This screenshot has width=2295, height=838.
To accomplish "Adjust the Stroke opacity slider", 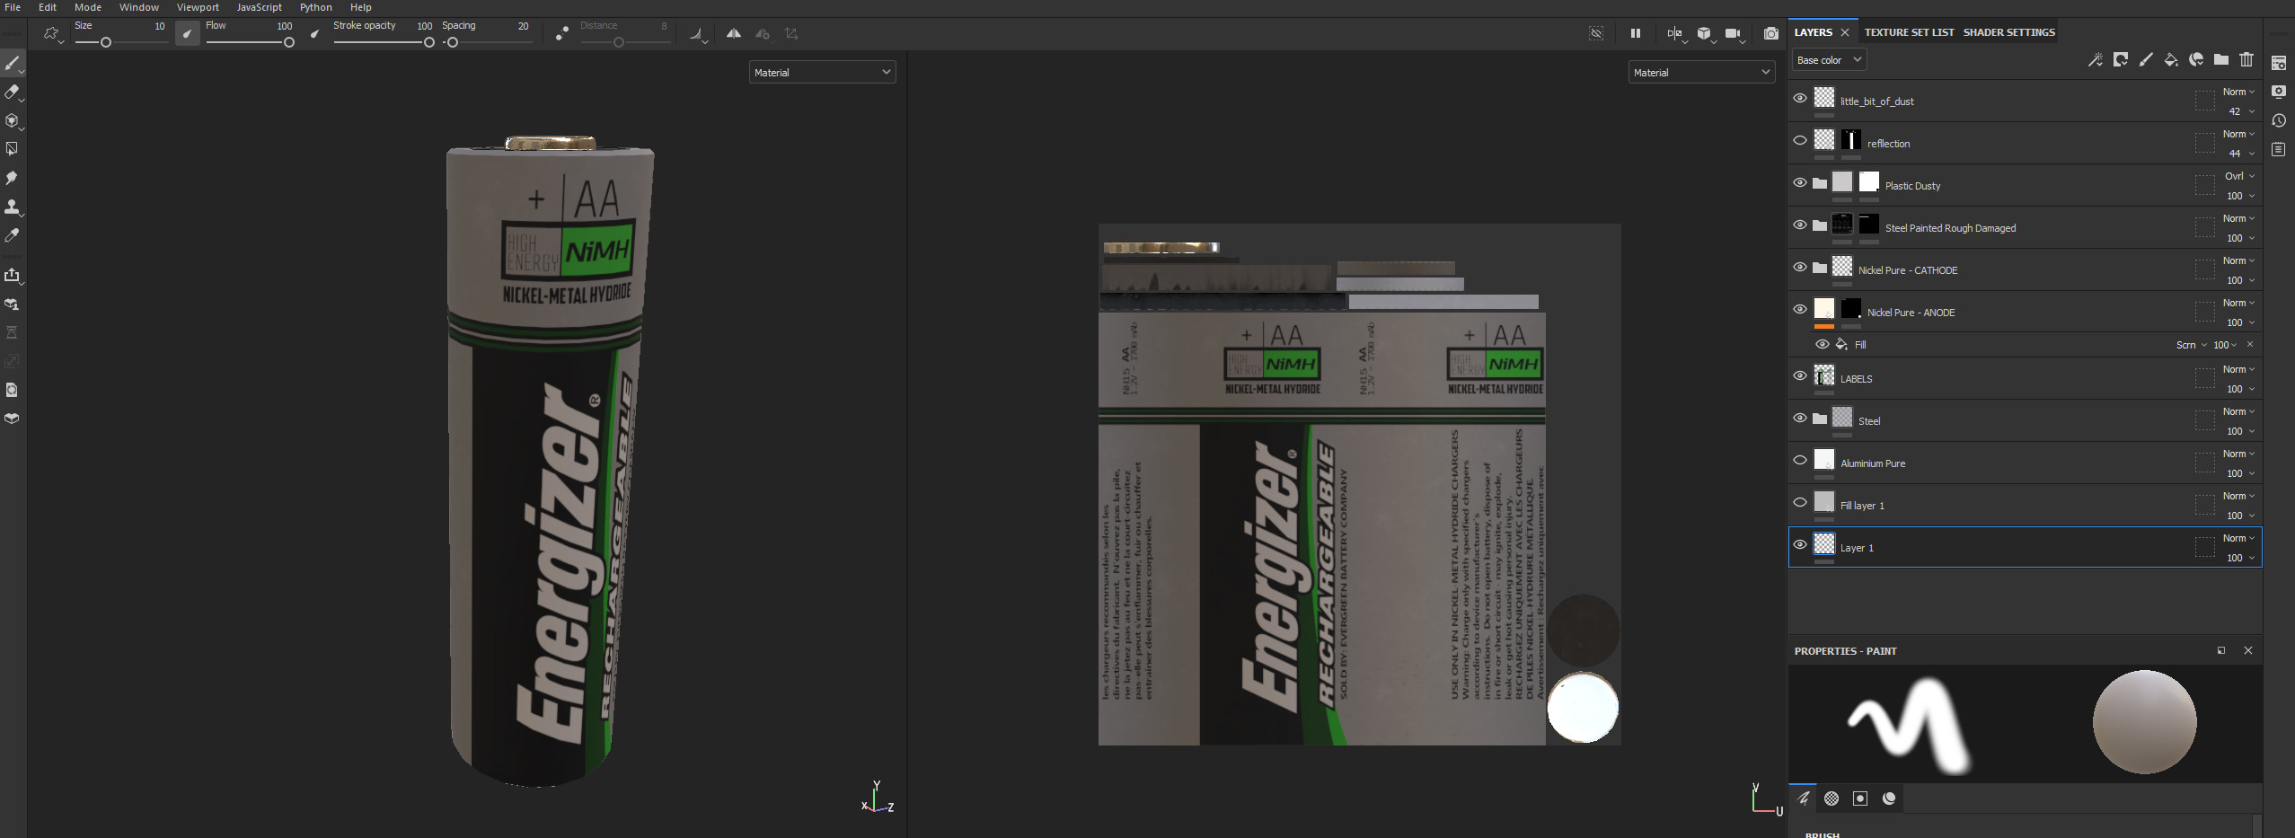I will [384, 42].
